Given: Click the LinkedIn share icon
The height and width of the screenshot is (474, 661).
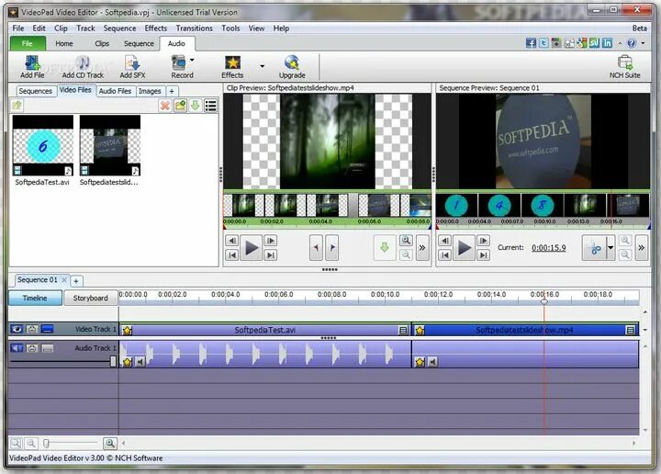Looking at the screenshot, I should (607, 43).
